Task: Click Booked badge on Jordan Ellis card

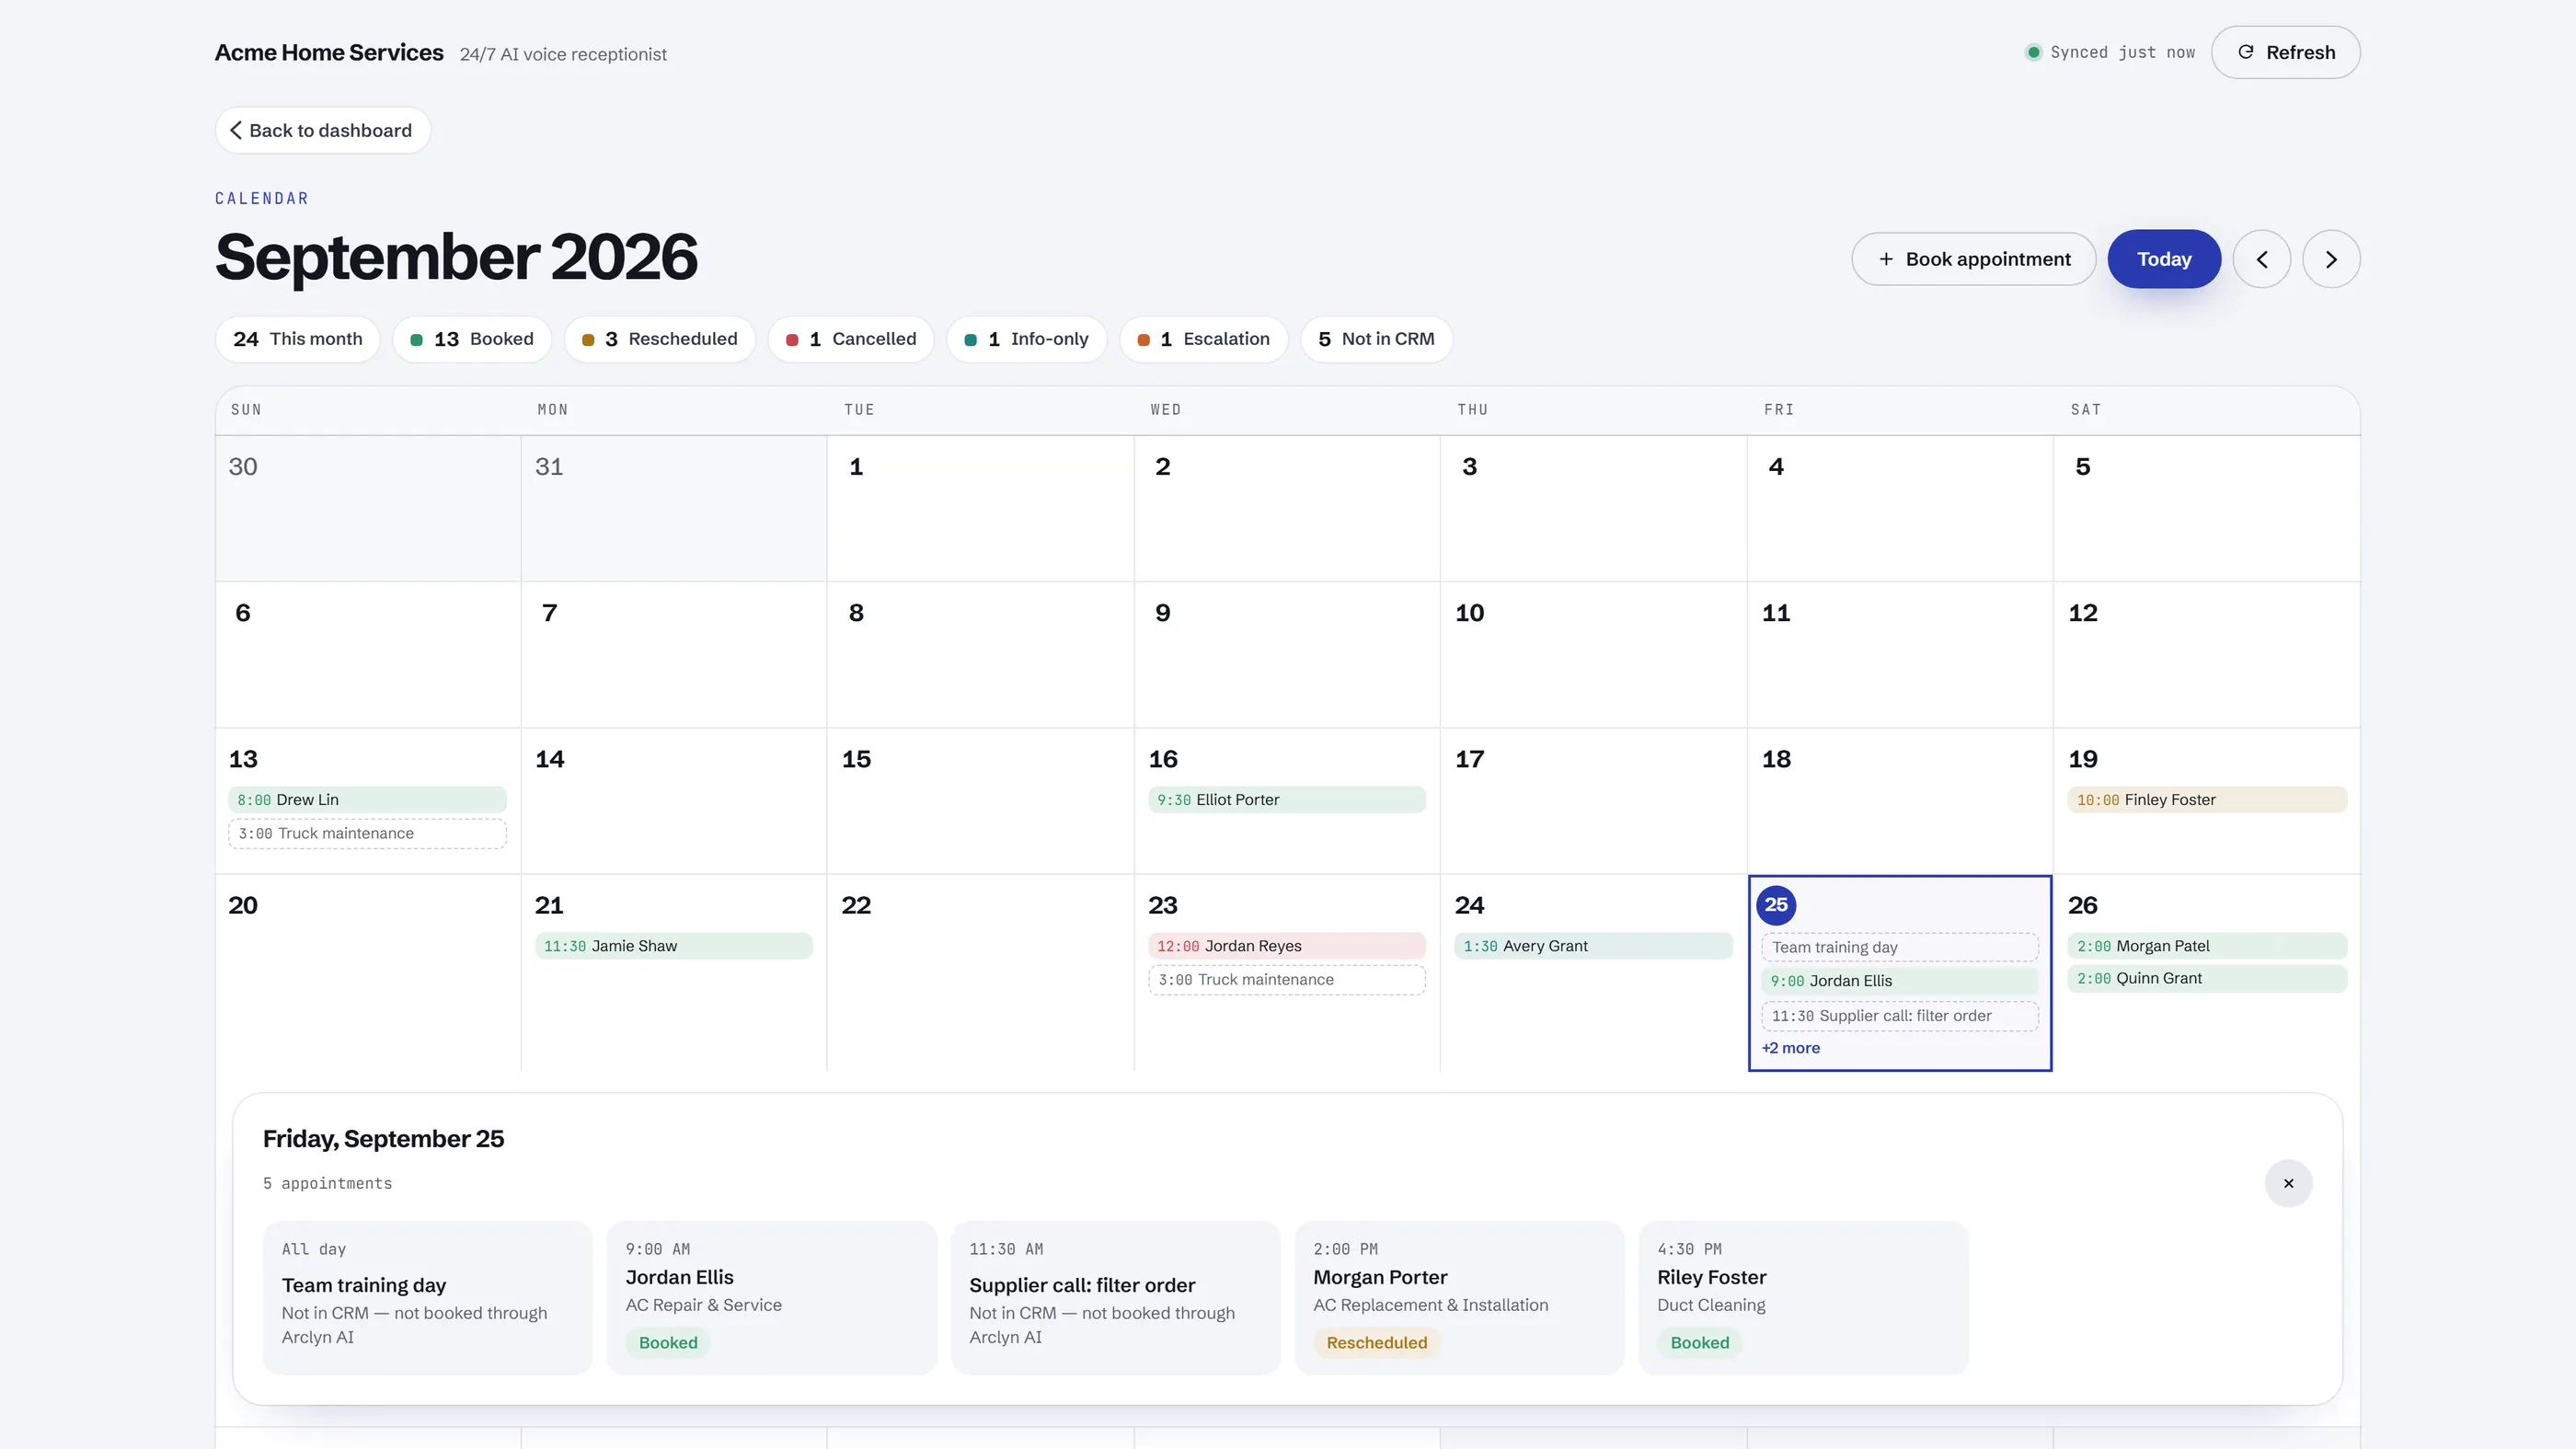Action: click(x=668, y=1343)
